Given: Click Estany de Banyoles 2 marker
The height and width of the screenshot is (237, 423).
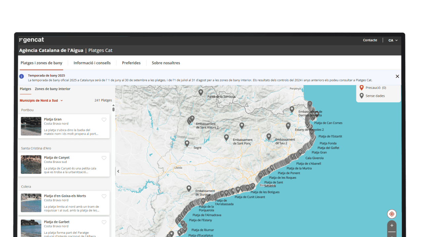Looking at the screenshot, I should click(288, 126).
